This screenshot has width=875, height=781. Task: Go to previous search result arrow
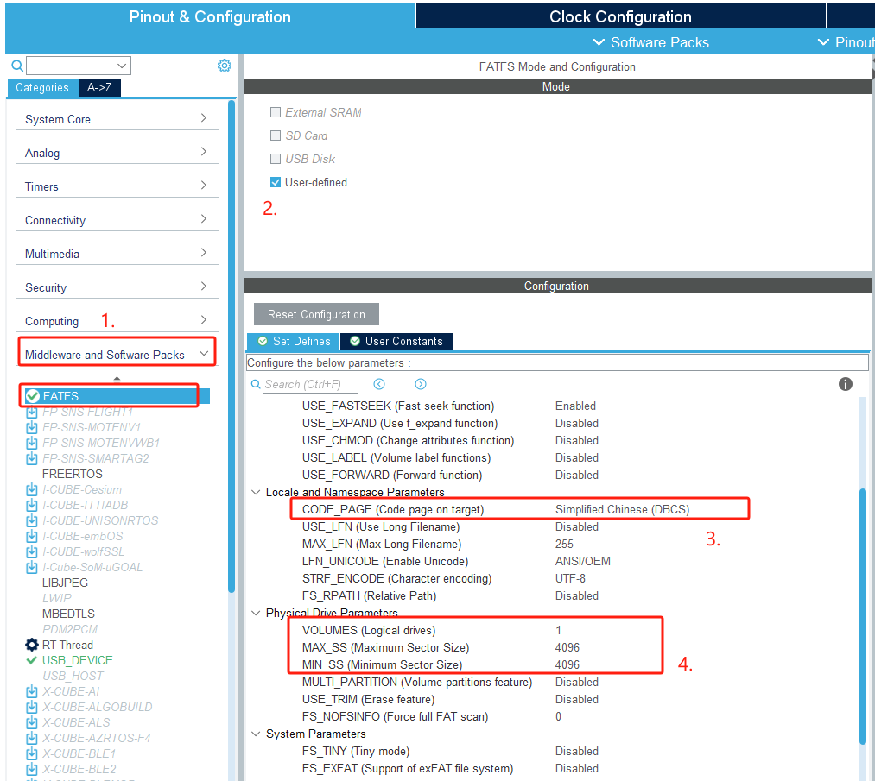(x=379, y=384)
